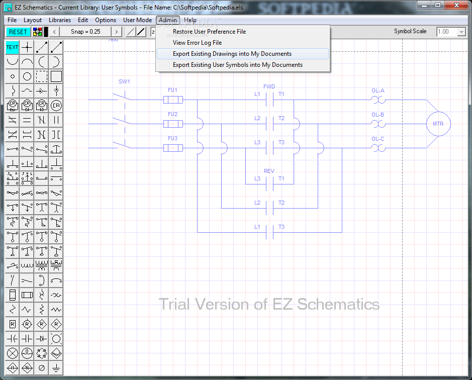Choose Restore User Preference File

(x=243, y=32)
